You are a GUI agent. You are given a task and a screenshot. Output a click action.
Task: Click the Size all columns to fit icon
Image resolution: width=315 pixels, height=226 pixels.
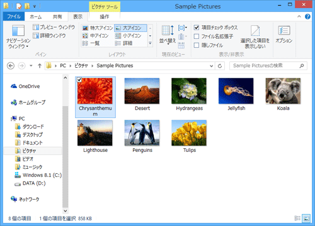181,45
